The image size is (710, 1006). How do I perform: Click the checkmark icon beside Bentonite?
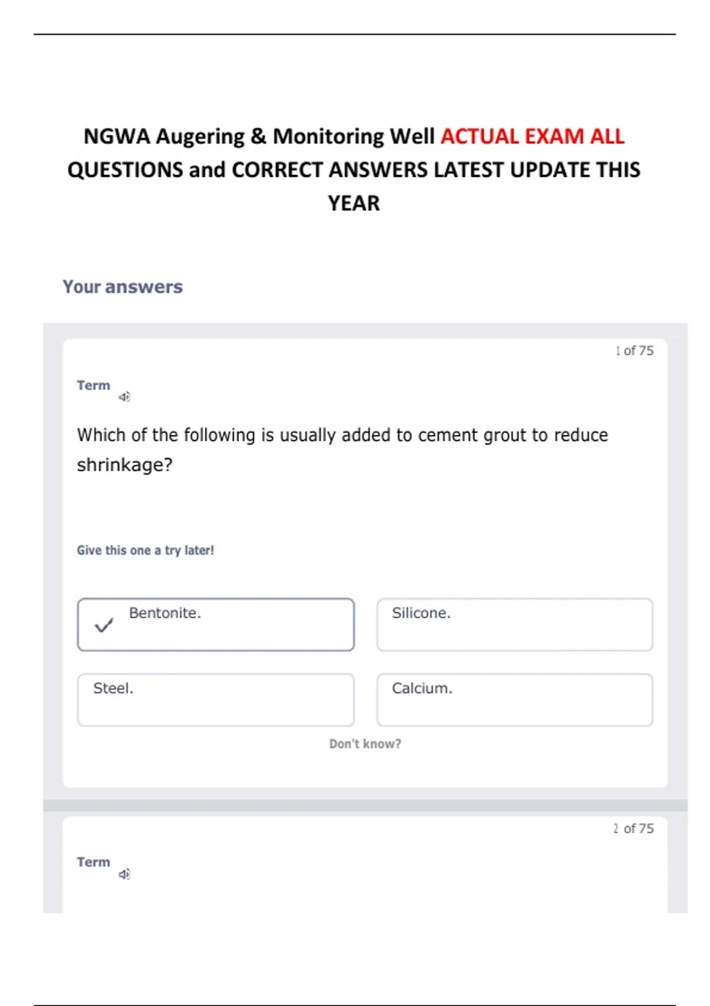104,625
